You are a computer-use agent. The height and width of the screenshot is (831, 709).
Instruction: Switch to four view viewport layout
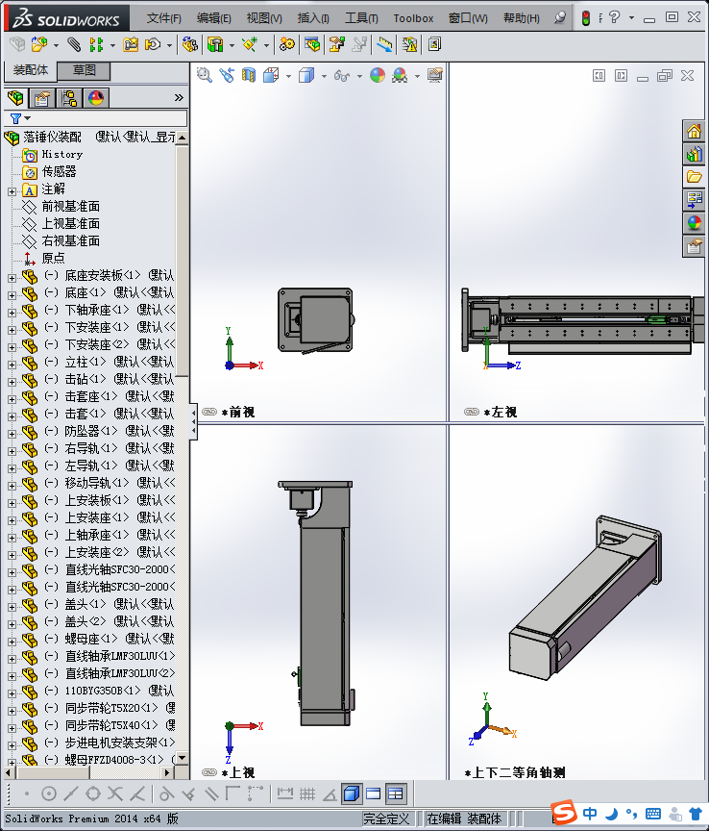click(x=396, y=793)
